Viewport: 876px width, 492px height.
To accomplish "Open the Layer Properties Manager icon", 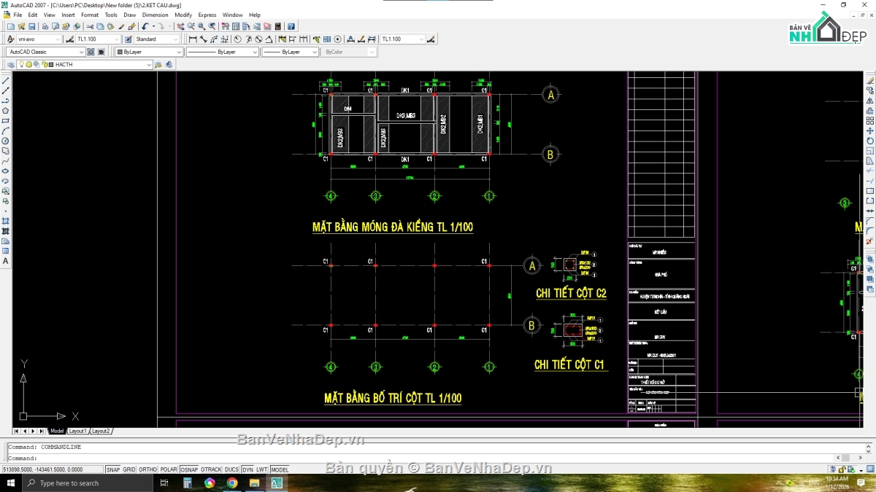I will [x=12, y=64].
